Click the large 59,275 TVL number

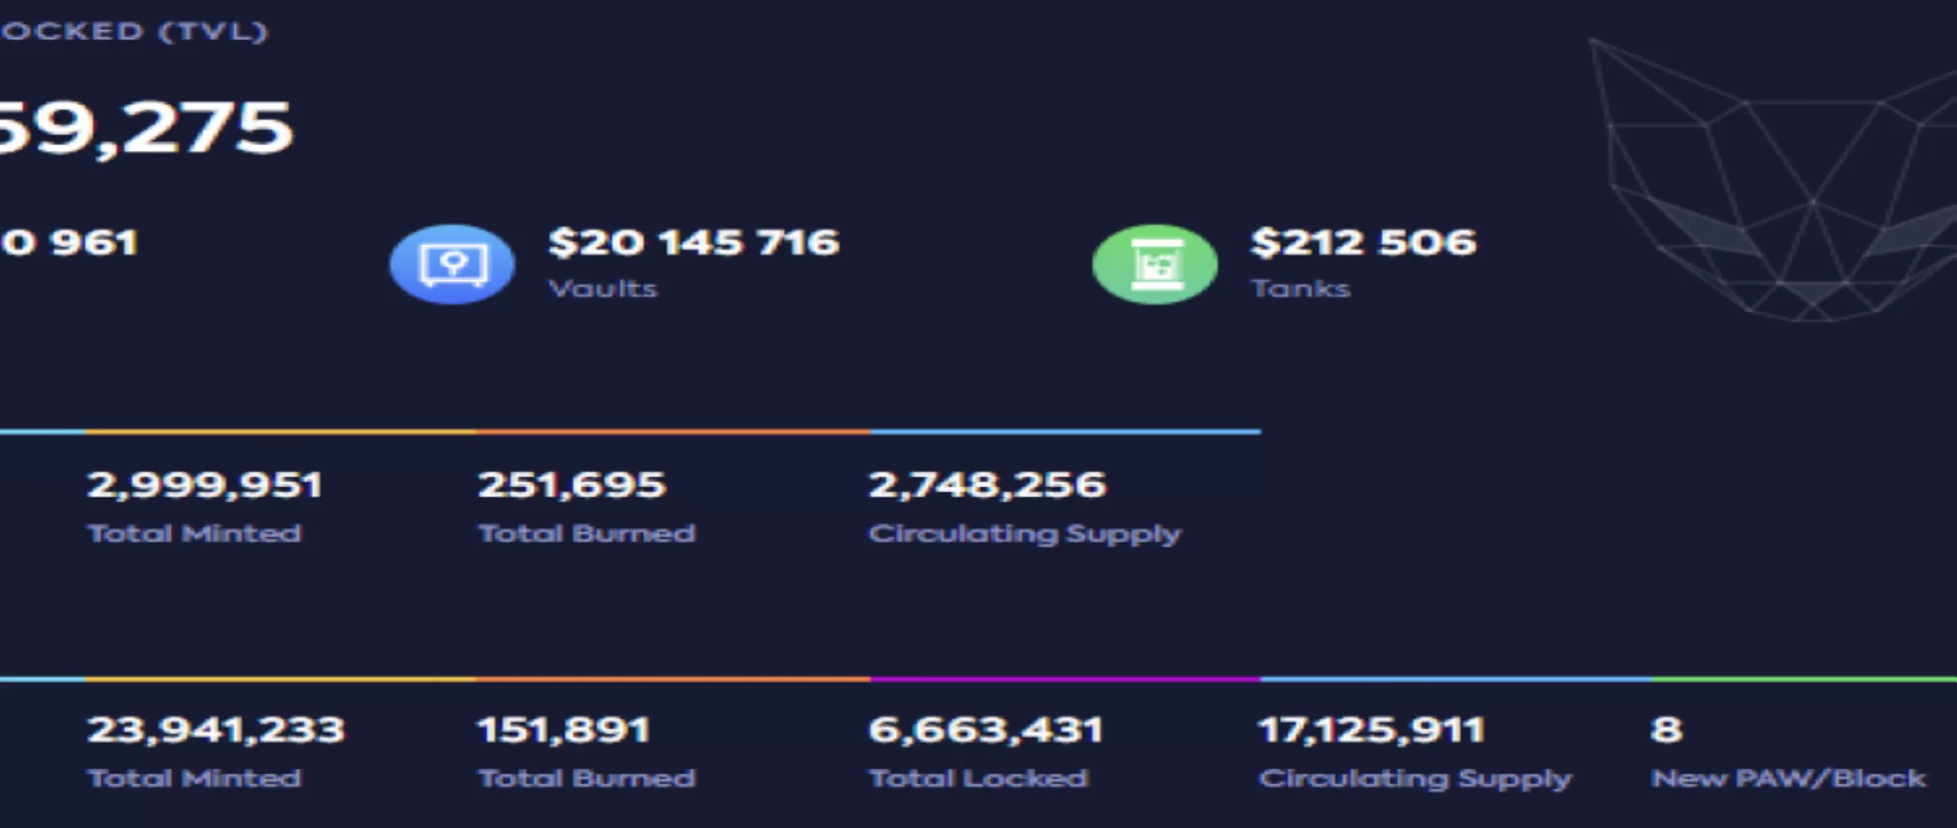146,128
